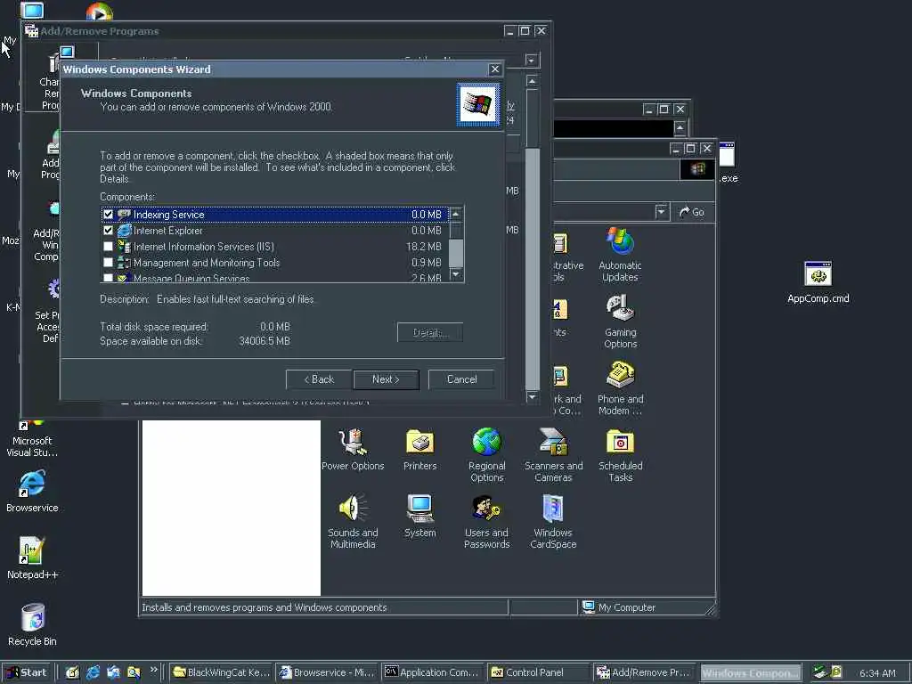The height and width of the screenshot is (684, 912).
Task: Open Automatic Updates in Control Panel
Action: pos(620,255)
